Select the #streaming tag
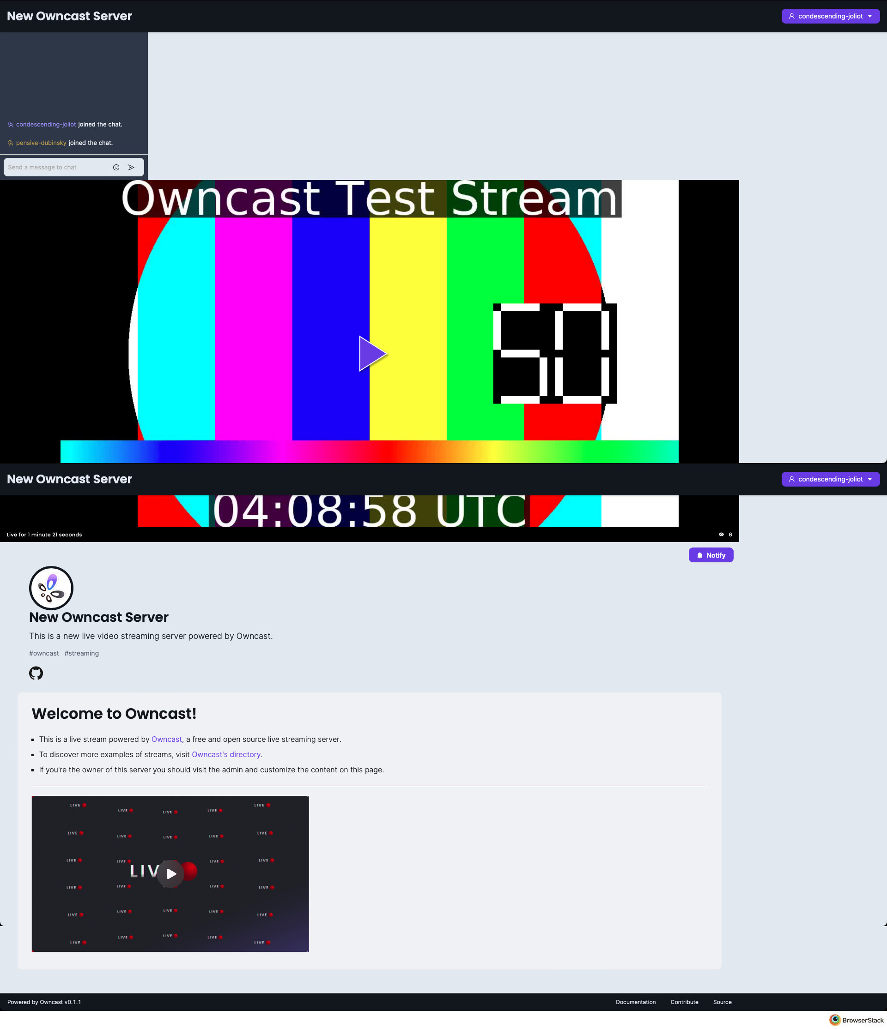 tap(81, 653)
